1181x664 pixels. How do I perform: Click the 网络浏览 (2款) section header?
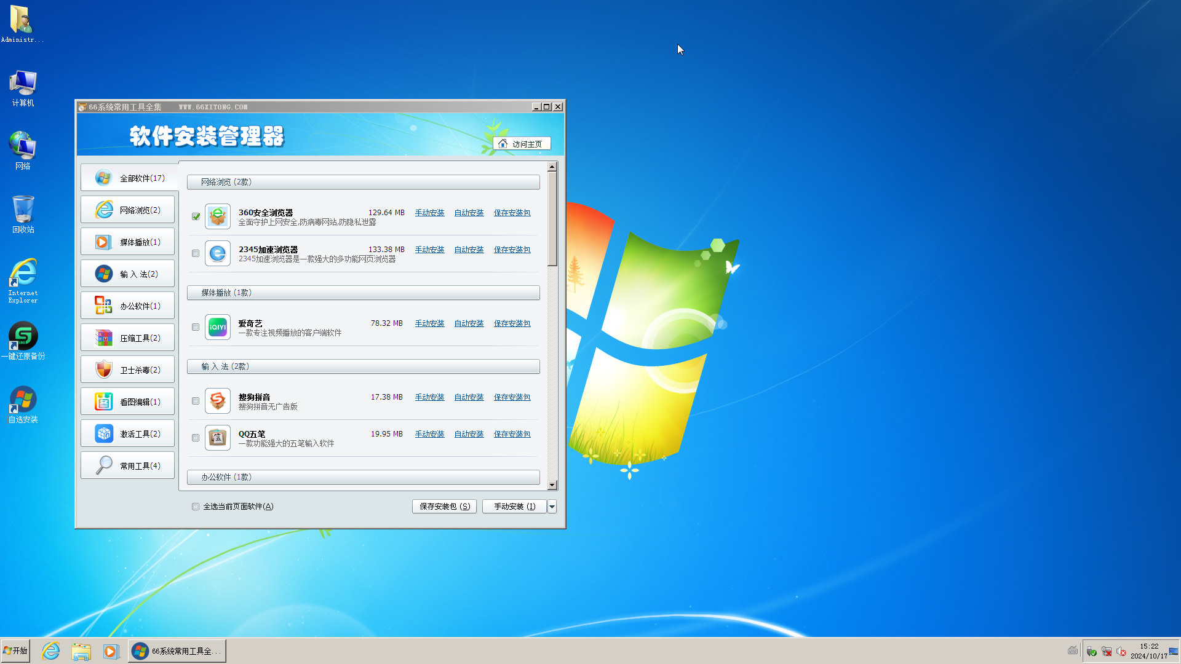point(364,182)
